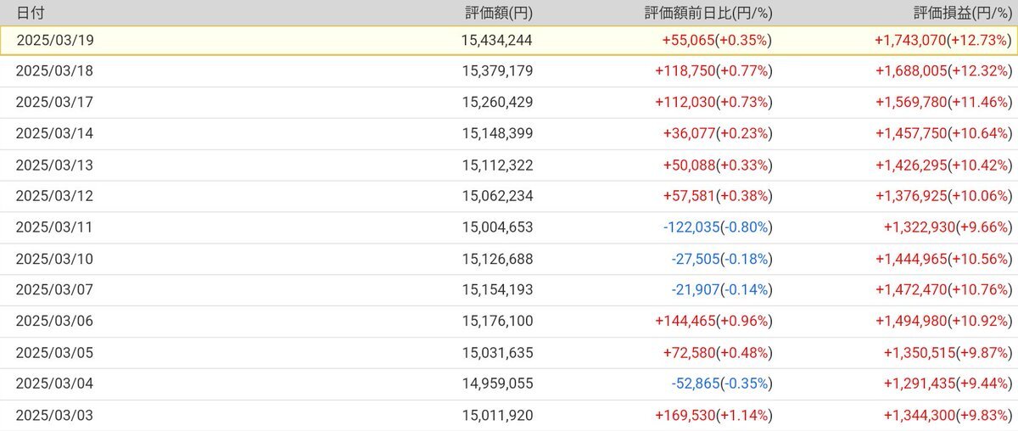
Task: Click valuation amount 15,112,322
Action: pyautogui.click(x=497, y=165)
